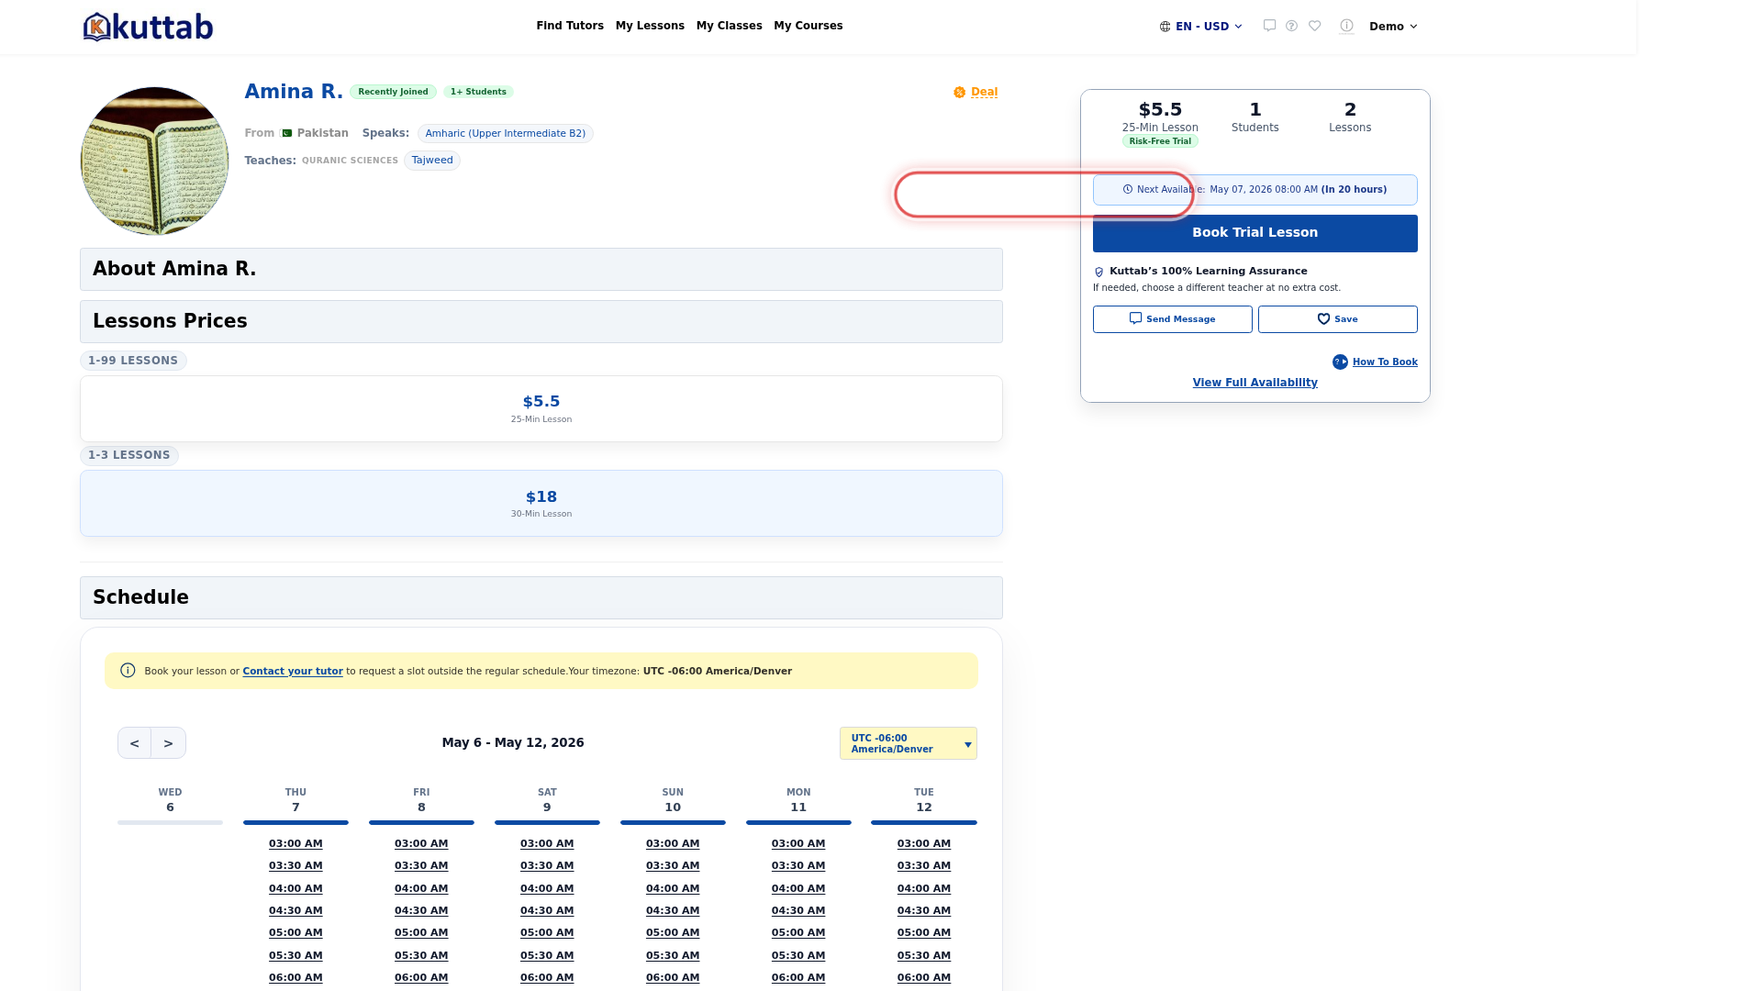Click the shield icon beside Learning Assurance
The image size is (1762, 991).
(1098, 272)
